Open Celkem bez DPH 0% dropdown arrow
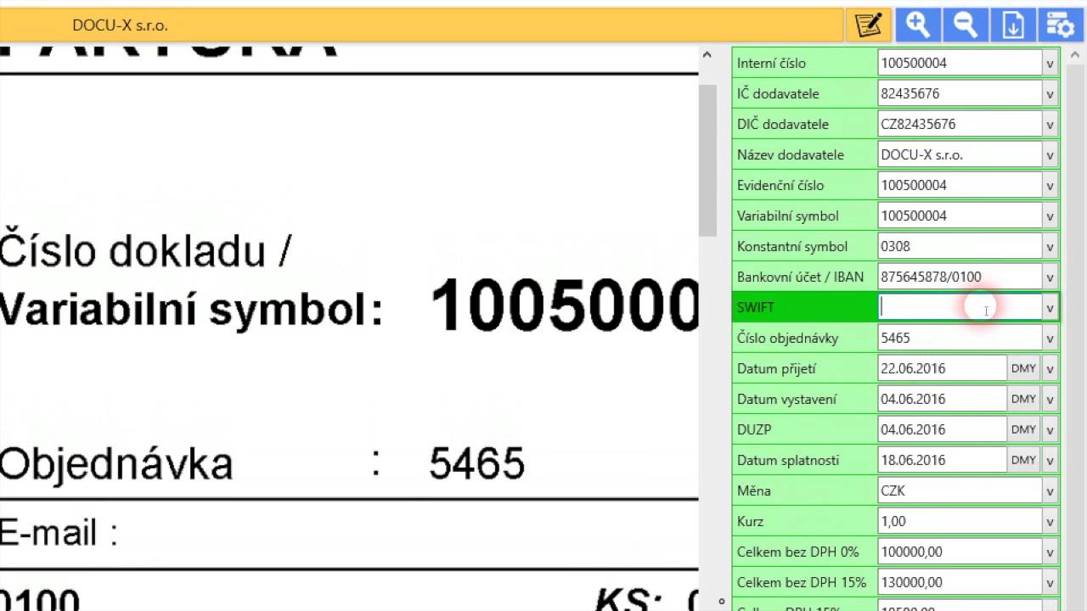 tap(1050, 552)
